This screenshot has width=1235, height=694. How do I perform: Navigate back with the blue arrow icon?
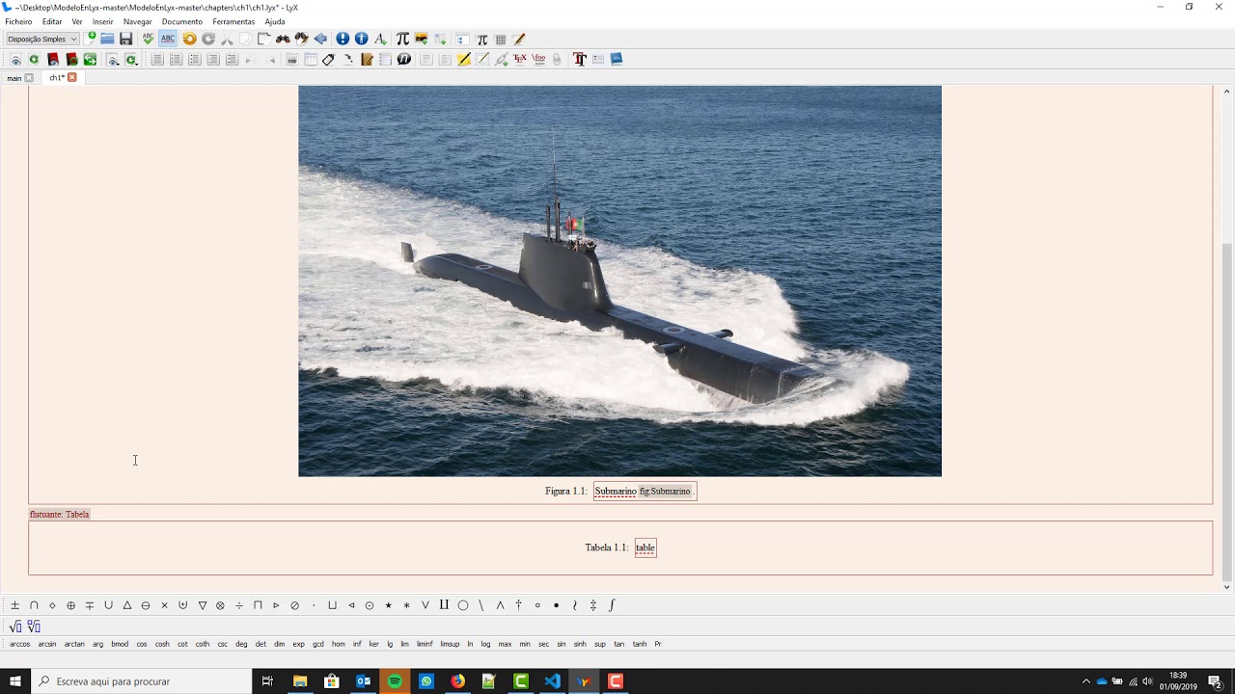[x=320, y=39]
